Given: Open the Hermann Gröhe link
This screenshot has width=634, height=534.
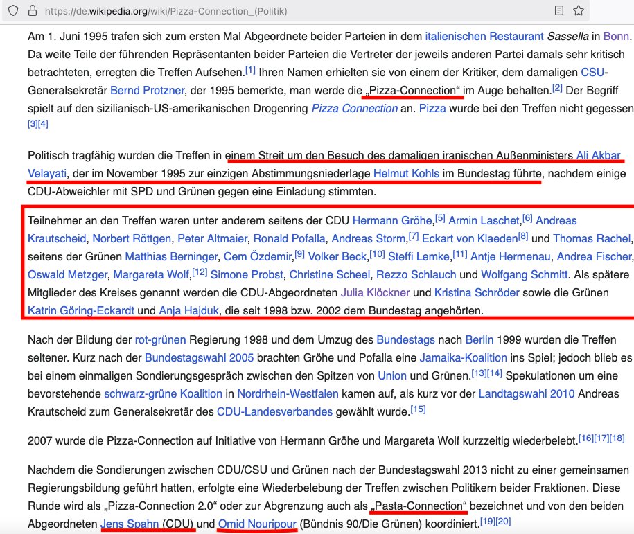Looking at the screenshot, I should click(x=391, y=220).
